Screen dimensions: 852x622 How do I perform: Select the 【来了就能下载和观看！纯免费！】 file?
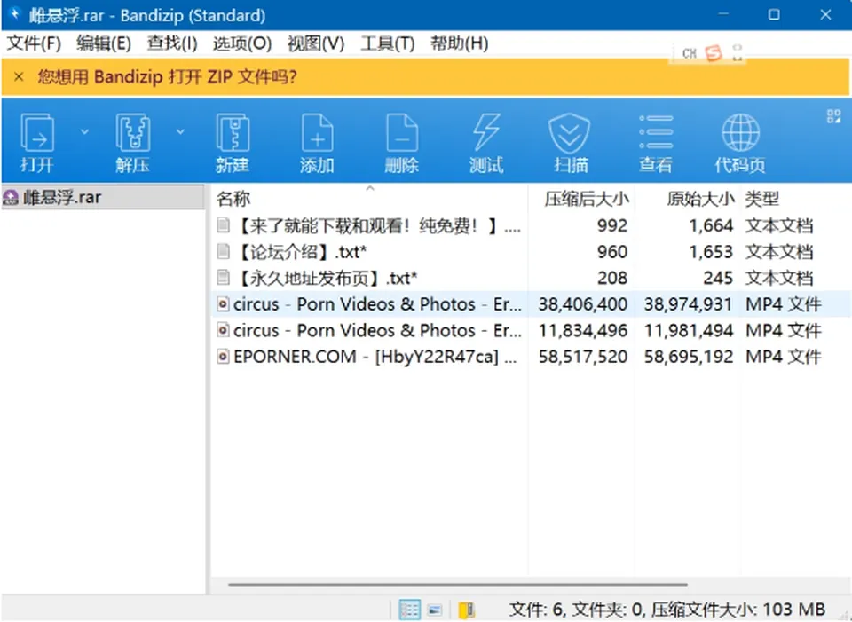point(531,225)
